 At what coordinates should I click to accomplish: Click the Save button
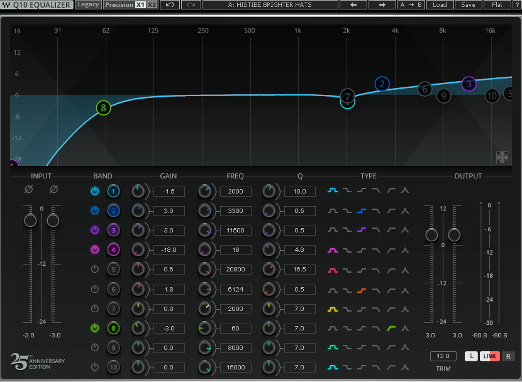[468, 4]
